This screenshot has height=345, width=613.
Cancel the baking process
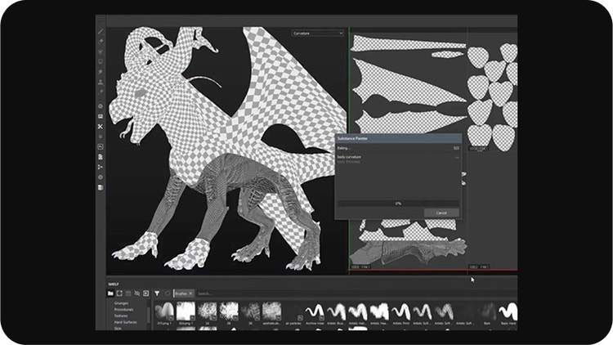441,213
